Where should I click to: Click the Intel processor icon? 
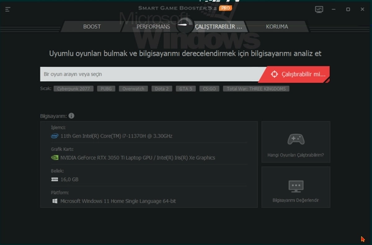55,136
